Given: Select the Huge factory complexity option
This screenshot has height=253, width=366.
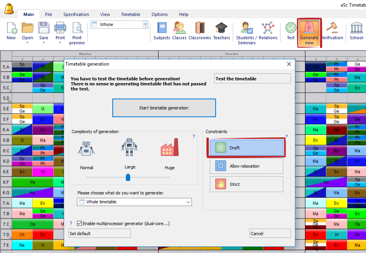Looking at the screenshot, I should (169, 150).
